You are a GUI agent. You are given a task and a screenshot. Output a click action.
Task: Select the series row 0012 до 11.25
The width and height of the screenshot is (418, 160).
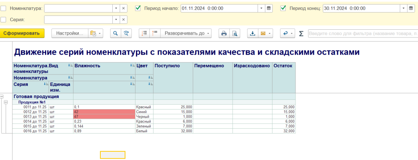pos(154,112)
